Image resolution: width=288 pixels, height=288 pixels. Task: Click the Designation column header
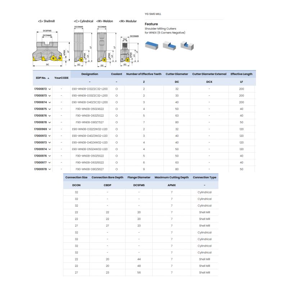coord(90,74)
